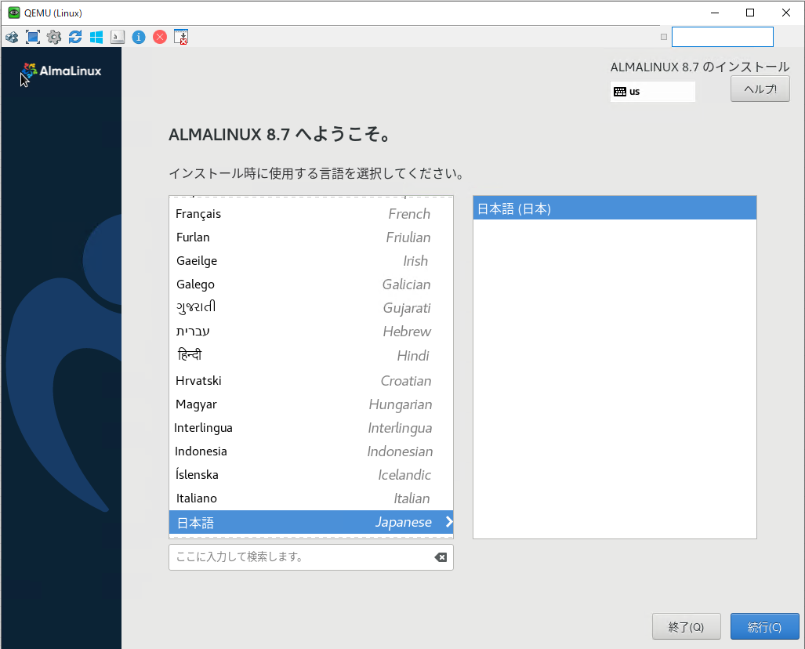Click the window icon with the red X badge

pyautogui.click(x=181, y=37)
